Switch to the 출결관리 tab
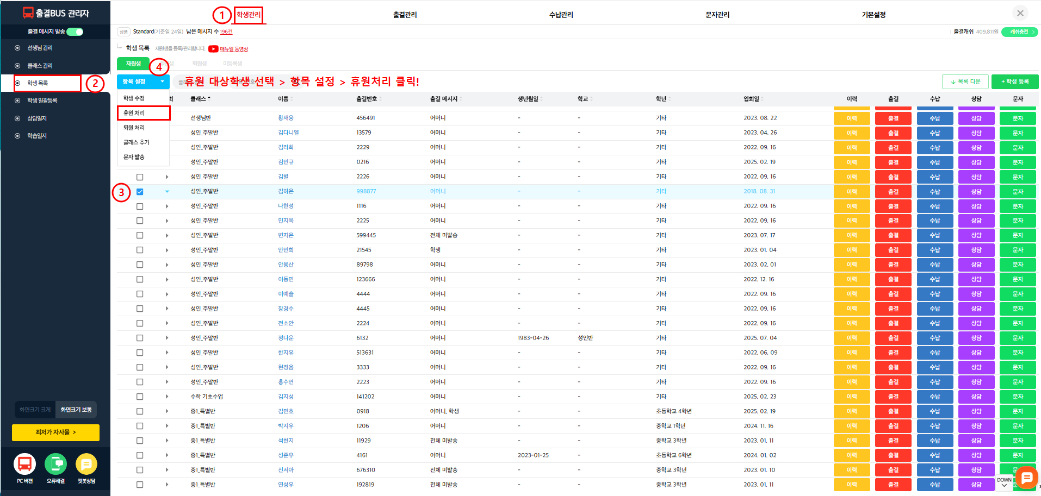 coord(405,15)
